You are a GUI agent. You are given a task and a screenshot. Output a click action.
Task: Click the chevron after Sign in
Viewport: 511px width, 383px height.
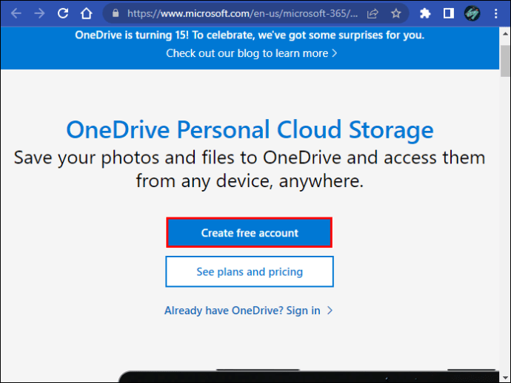330,311
